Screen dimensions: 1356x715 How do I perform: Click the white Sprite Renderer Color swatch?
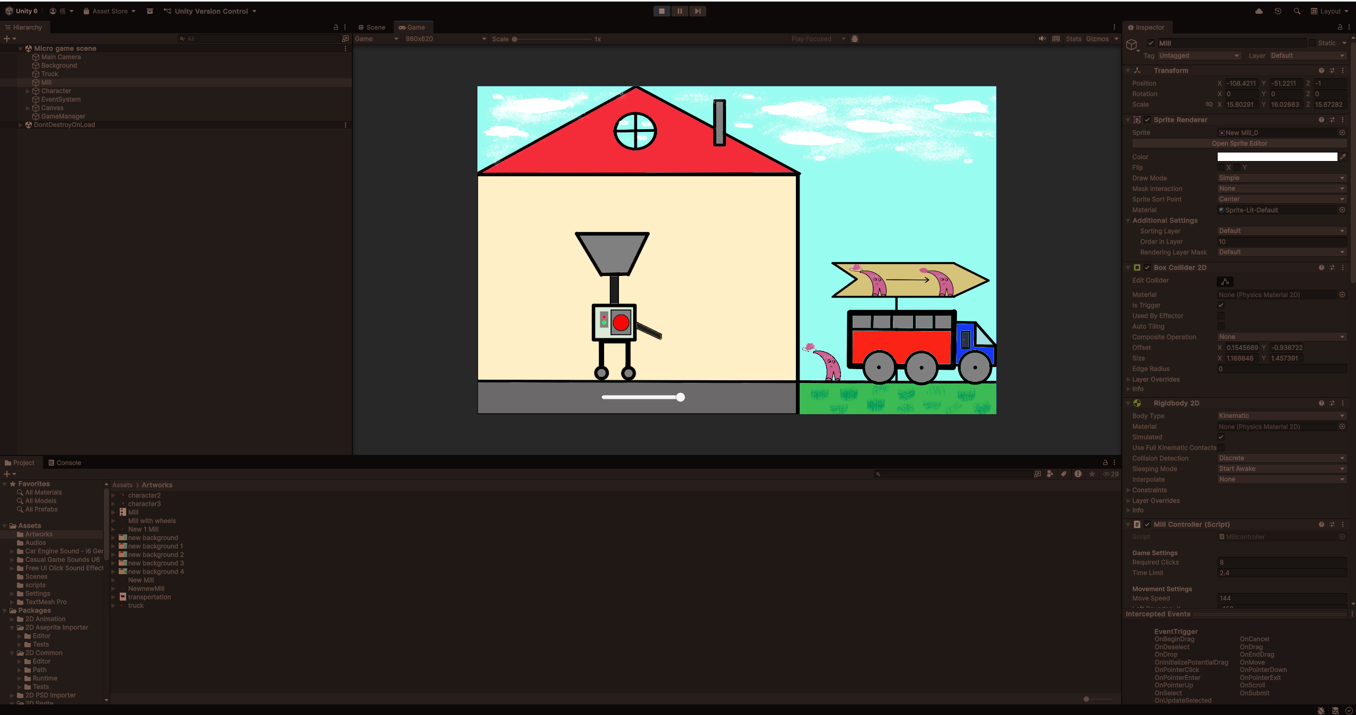tap(1277, 157)
